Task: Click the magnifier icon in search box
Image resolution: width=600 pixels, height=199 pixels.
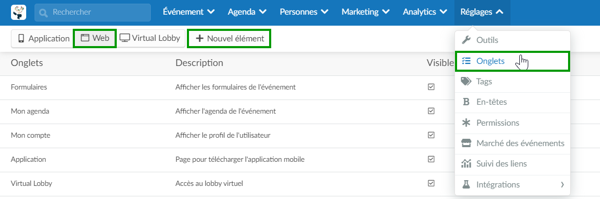Action: 43,13
